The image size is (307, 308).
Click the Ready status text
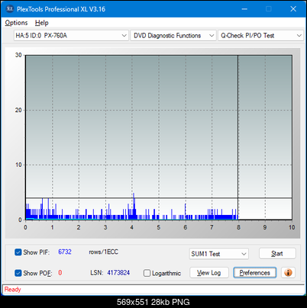click(12, 289)
